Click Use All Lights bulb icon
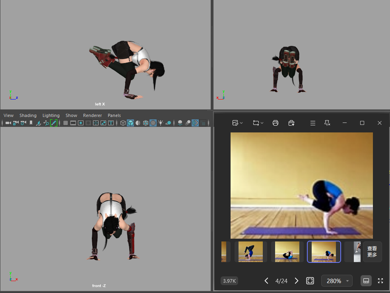The width and height of the screenshot is (390, 293). 161,123
